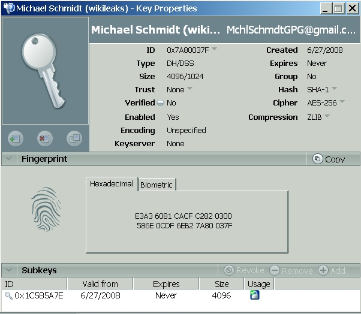Click fingerprint line starting E3A3 6081
361x314 pixels.
click(183, 216)
